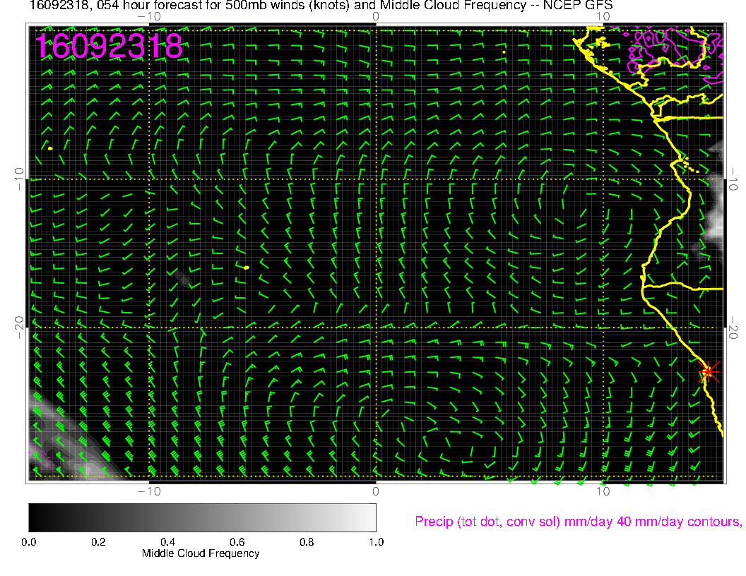The height and width of the screenshot is (576, 746).
Task: Click the tiny gray cloud spot mid-ocean
Action: [184, 280]
